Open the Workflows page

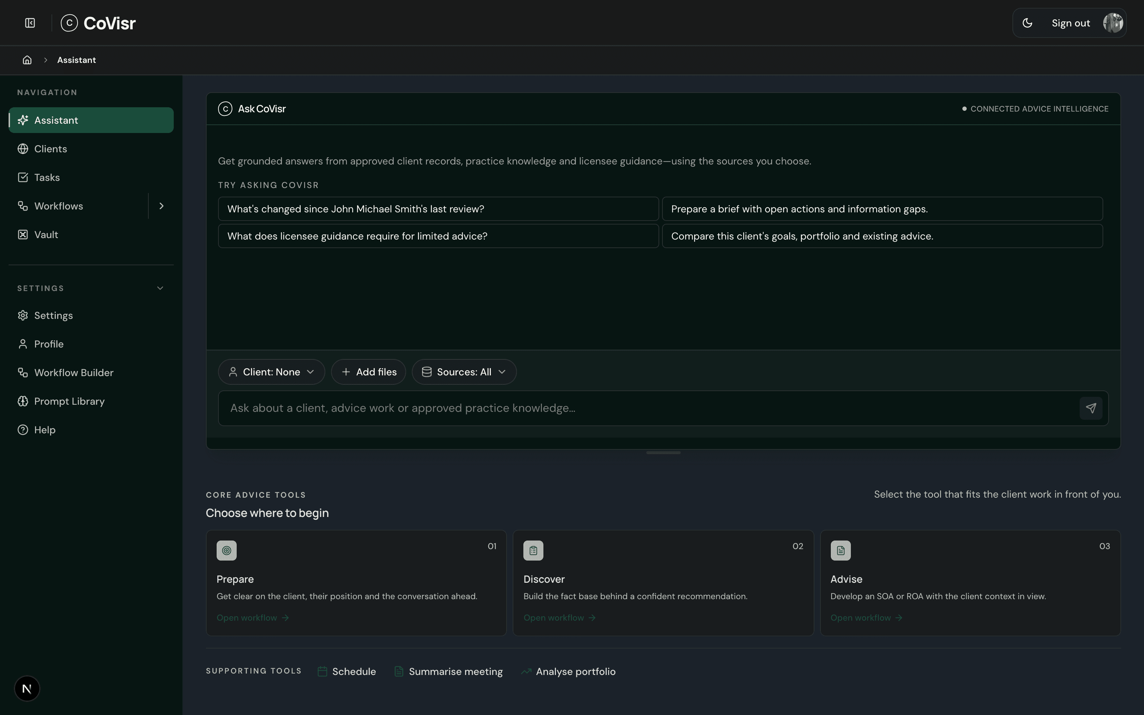(78, 206)
